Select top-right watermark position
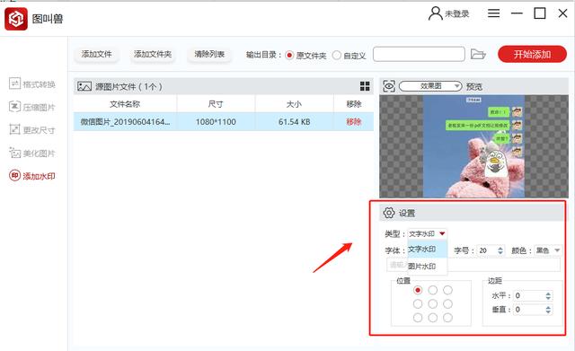 click(447, 290)
